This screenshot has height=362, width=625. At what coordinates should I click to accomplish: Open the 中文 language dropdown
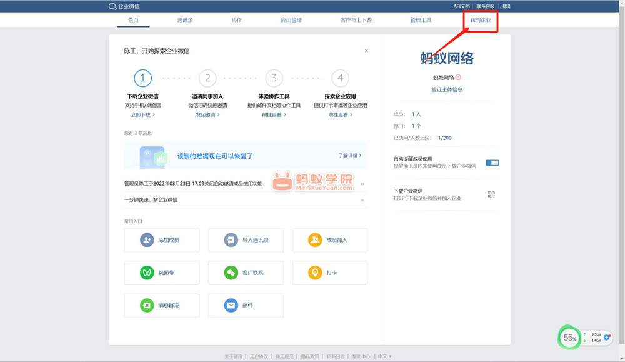[x=384, y=356]
